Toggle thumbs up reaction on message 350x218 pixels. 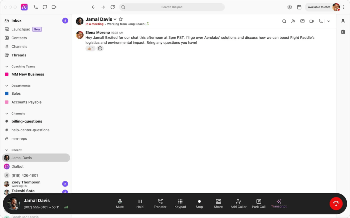[x=90, y=48]
